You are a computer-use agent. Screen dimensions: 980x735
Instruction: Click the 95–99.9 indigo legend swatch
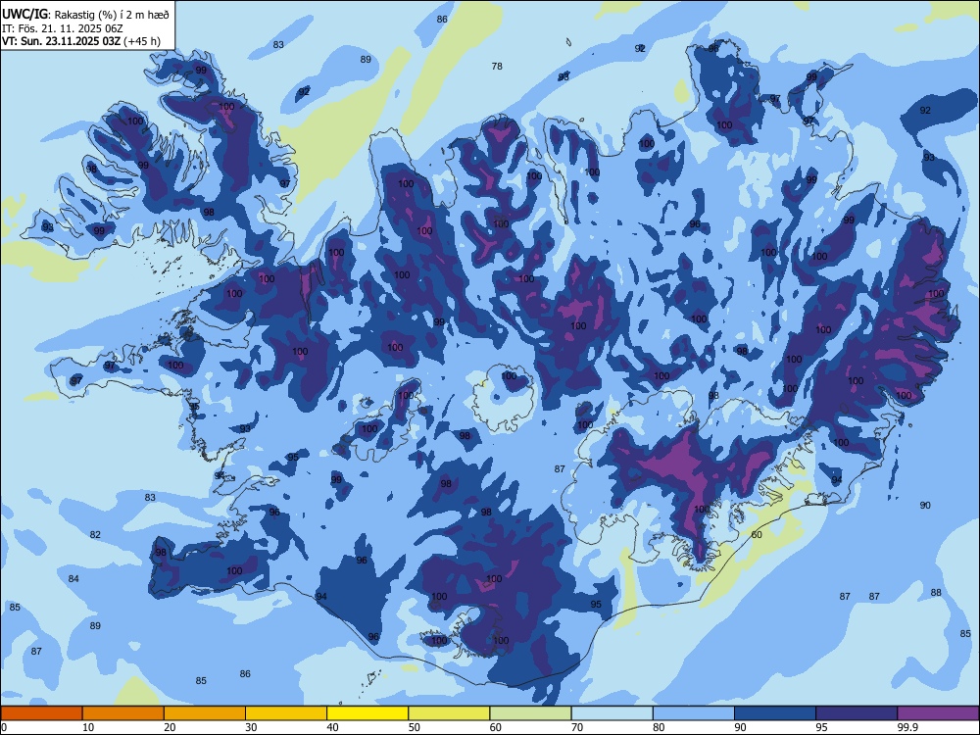pyautogui.click(x=857, y=713)
